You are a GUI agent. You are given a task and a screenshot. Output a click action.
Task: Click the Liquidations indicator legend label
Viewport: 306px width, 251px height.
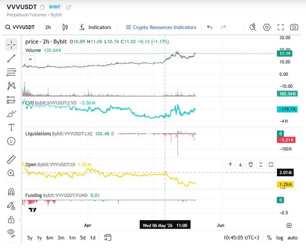[59, 134]
